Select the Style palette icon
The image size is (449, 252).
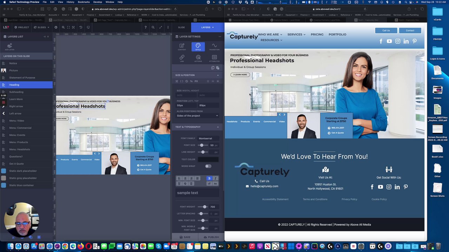coord(198,47)
